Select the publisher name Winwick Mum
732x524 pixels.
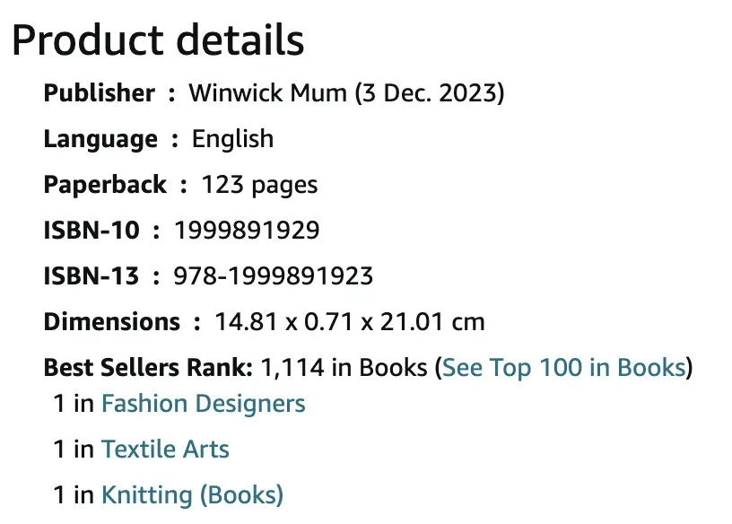point(265,92)
